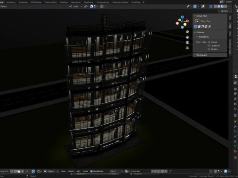238x178 pixels.
Task: Switch to the Geometry Nodes workspace tab
Action: coord(120,2)
